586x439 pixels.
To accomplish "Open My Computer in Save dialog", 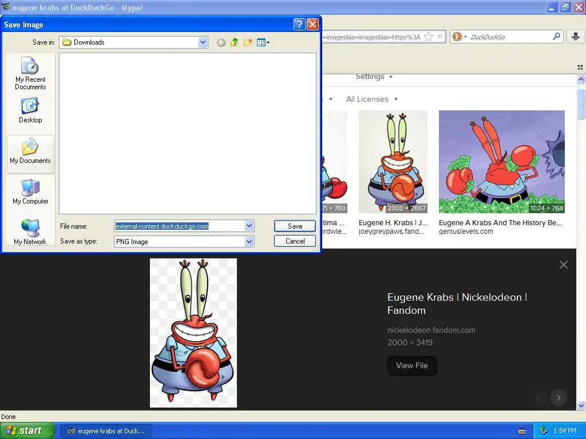I will 30,191.
